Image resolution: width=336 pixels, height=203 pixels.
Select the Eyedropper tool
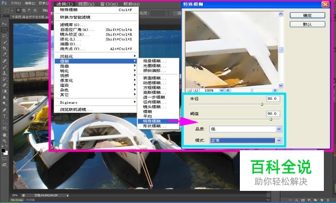coord(4,54)
